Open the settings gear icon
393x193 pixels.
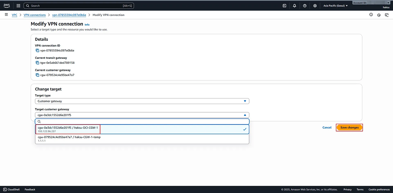tap(315, 6)
